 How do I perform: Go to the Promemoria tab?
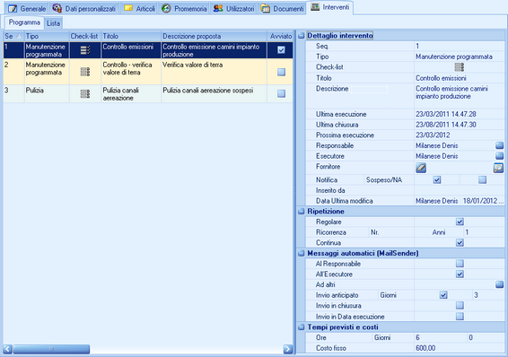click(184, 8)
